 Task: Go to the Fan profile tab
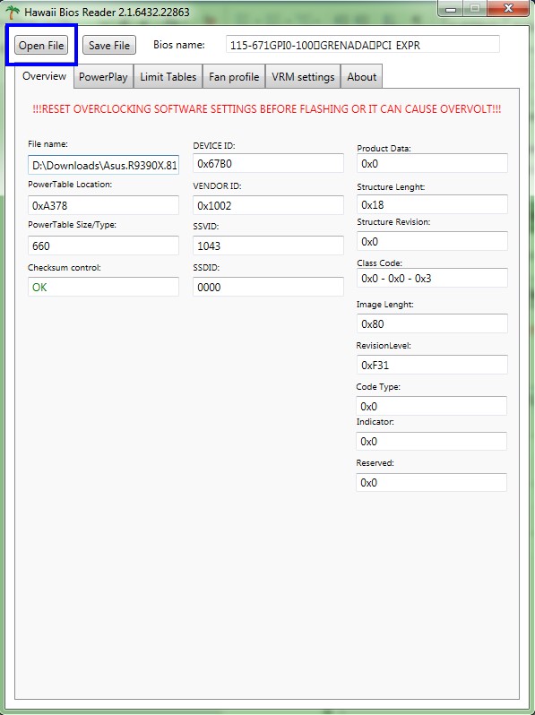[234, 77]
